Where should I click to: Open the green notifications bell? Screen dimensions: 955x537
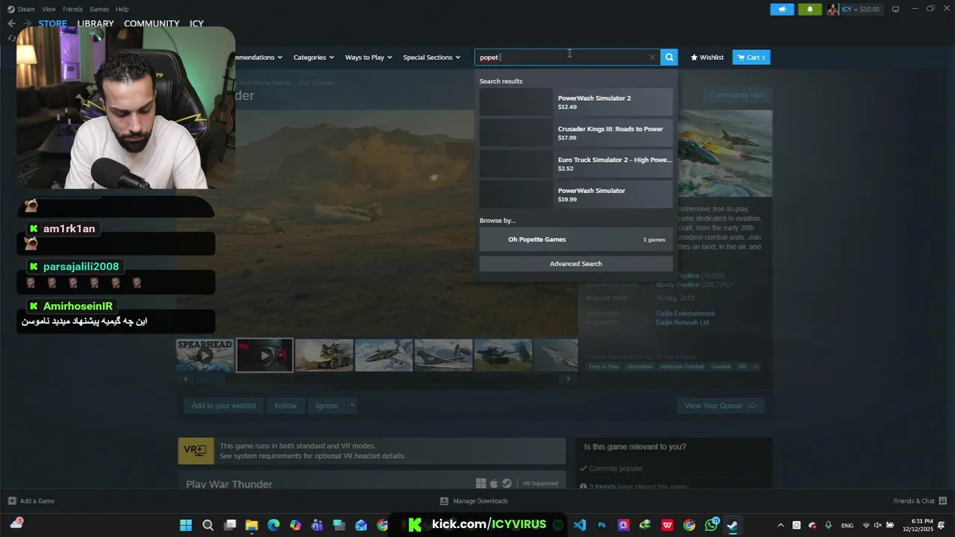[810, 10]
